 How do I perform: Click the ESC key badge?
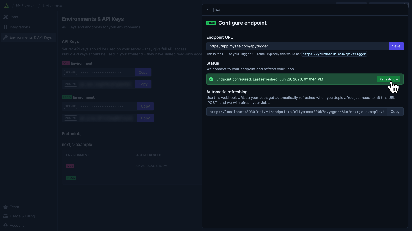click(217, 10)
